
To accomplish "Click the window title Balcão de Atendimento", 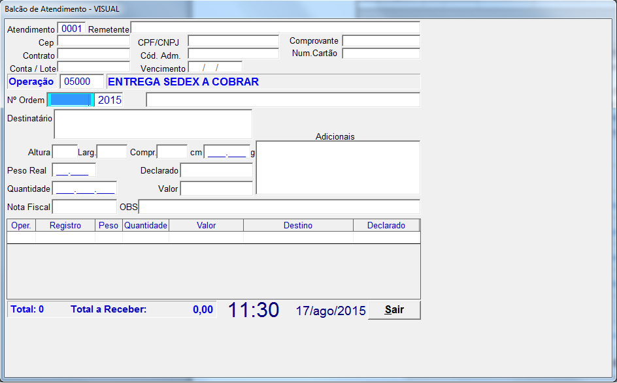I will [62, 8].
